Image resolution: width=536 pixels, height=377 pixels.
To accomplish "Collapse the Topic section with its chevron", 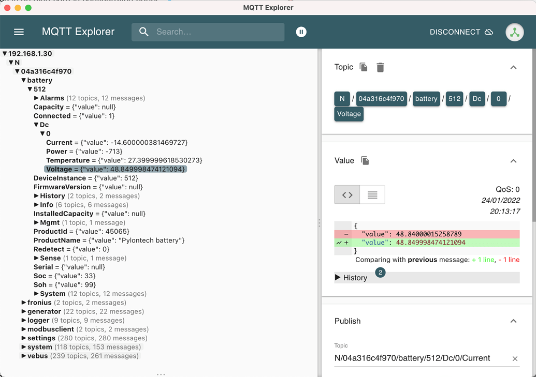I will coord(513,67).
